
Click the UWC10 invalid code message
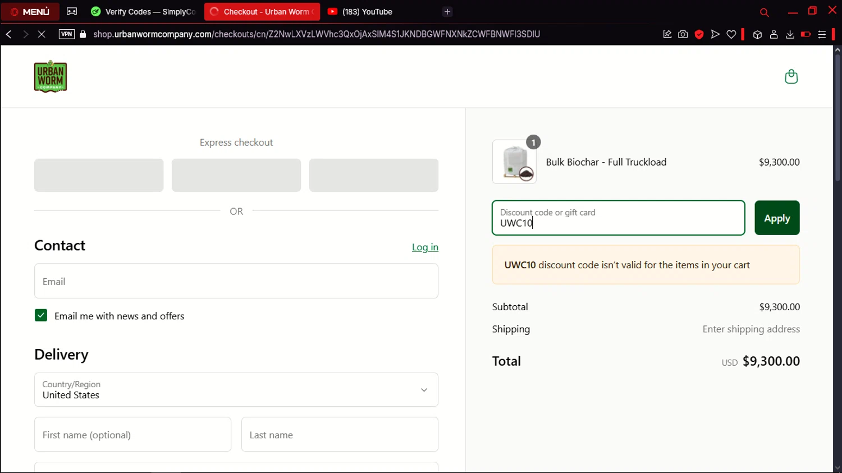(646, 265)
